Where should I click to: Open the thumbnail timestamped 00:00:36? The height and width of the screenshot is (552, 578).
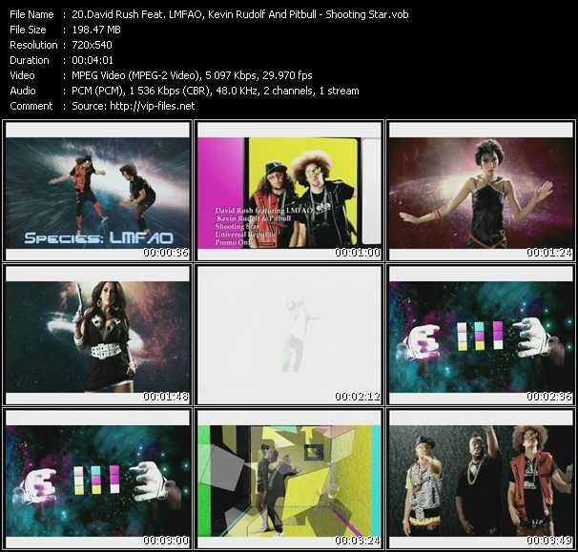click(97, 191)
